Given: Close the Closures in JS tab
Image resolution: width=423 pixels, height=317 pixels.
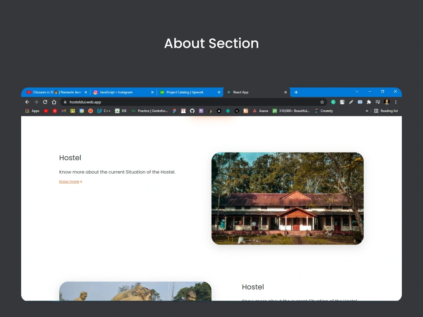Looking at the screenshot, I should click(86, 92).
